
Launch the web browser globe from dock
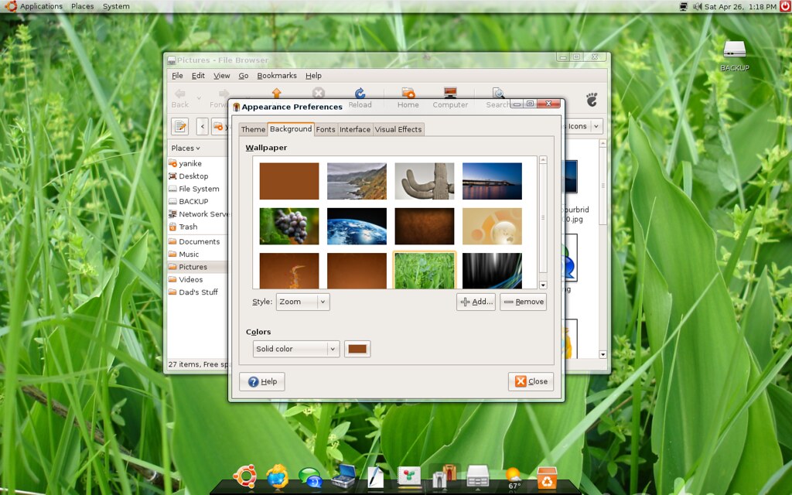click(x=278, y=476)
